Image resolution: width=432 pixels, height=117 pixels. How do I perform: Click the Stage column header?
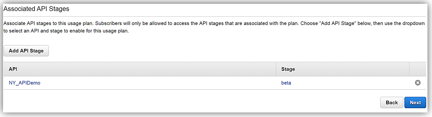coord(288,69)
